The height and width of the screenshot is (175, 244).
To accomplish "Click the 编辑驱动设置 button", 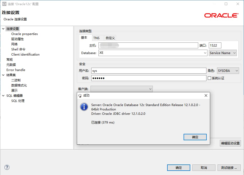I will click(x=230, y=143).
